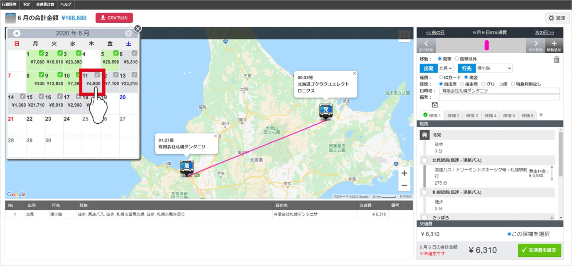Open the map fullscreen view icon
This screenshot has height=266, width=572.
(404, 36)
